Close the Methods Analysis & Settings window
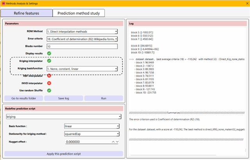This screenshot has height=160, width=250. (x=247, y=4)
